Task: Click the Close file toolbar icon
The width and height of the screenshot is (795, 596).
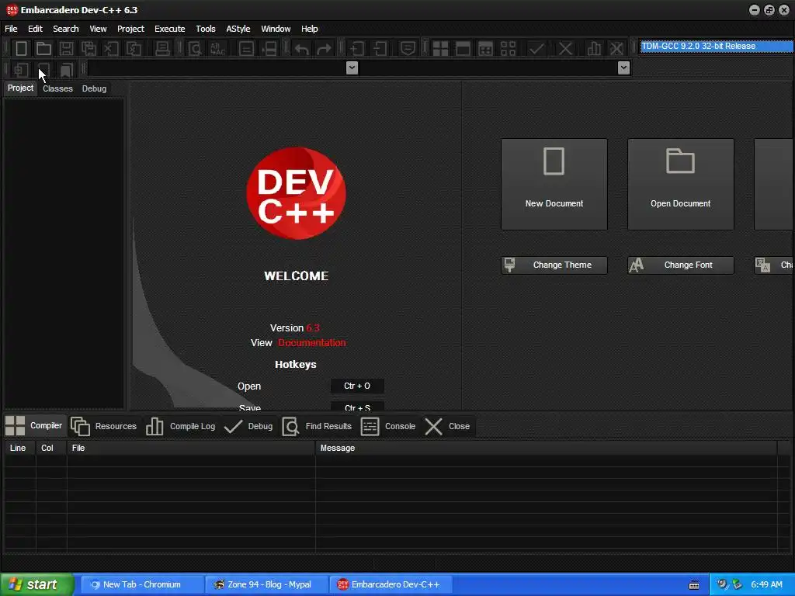Action: tap(111, 49)
